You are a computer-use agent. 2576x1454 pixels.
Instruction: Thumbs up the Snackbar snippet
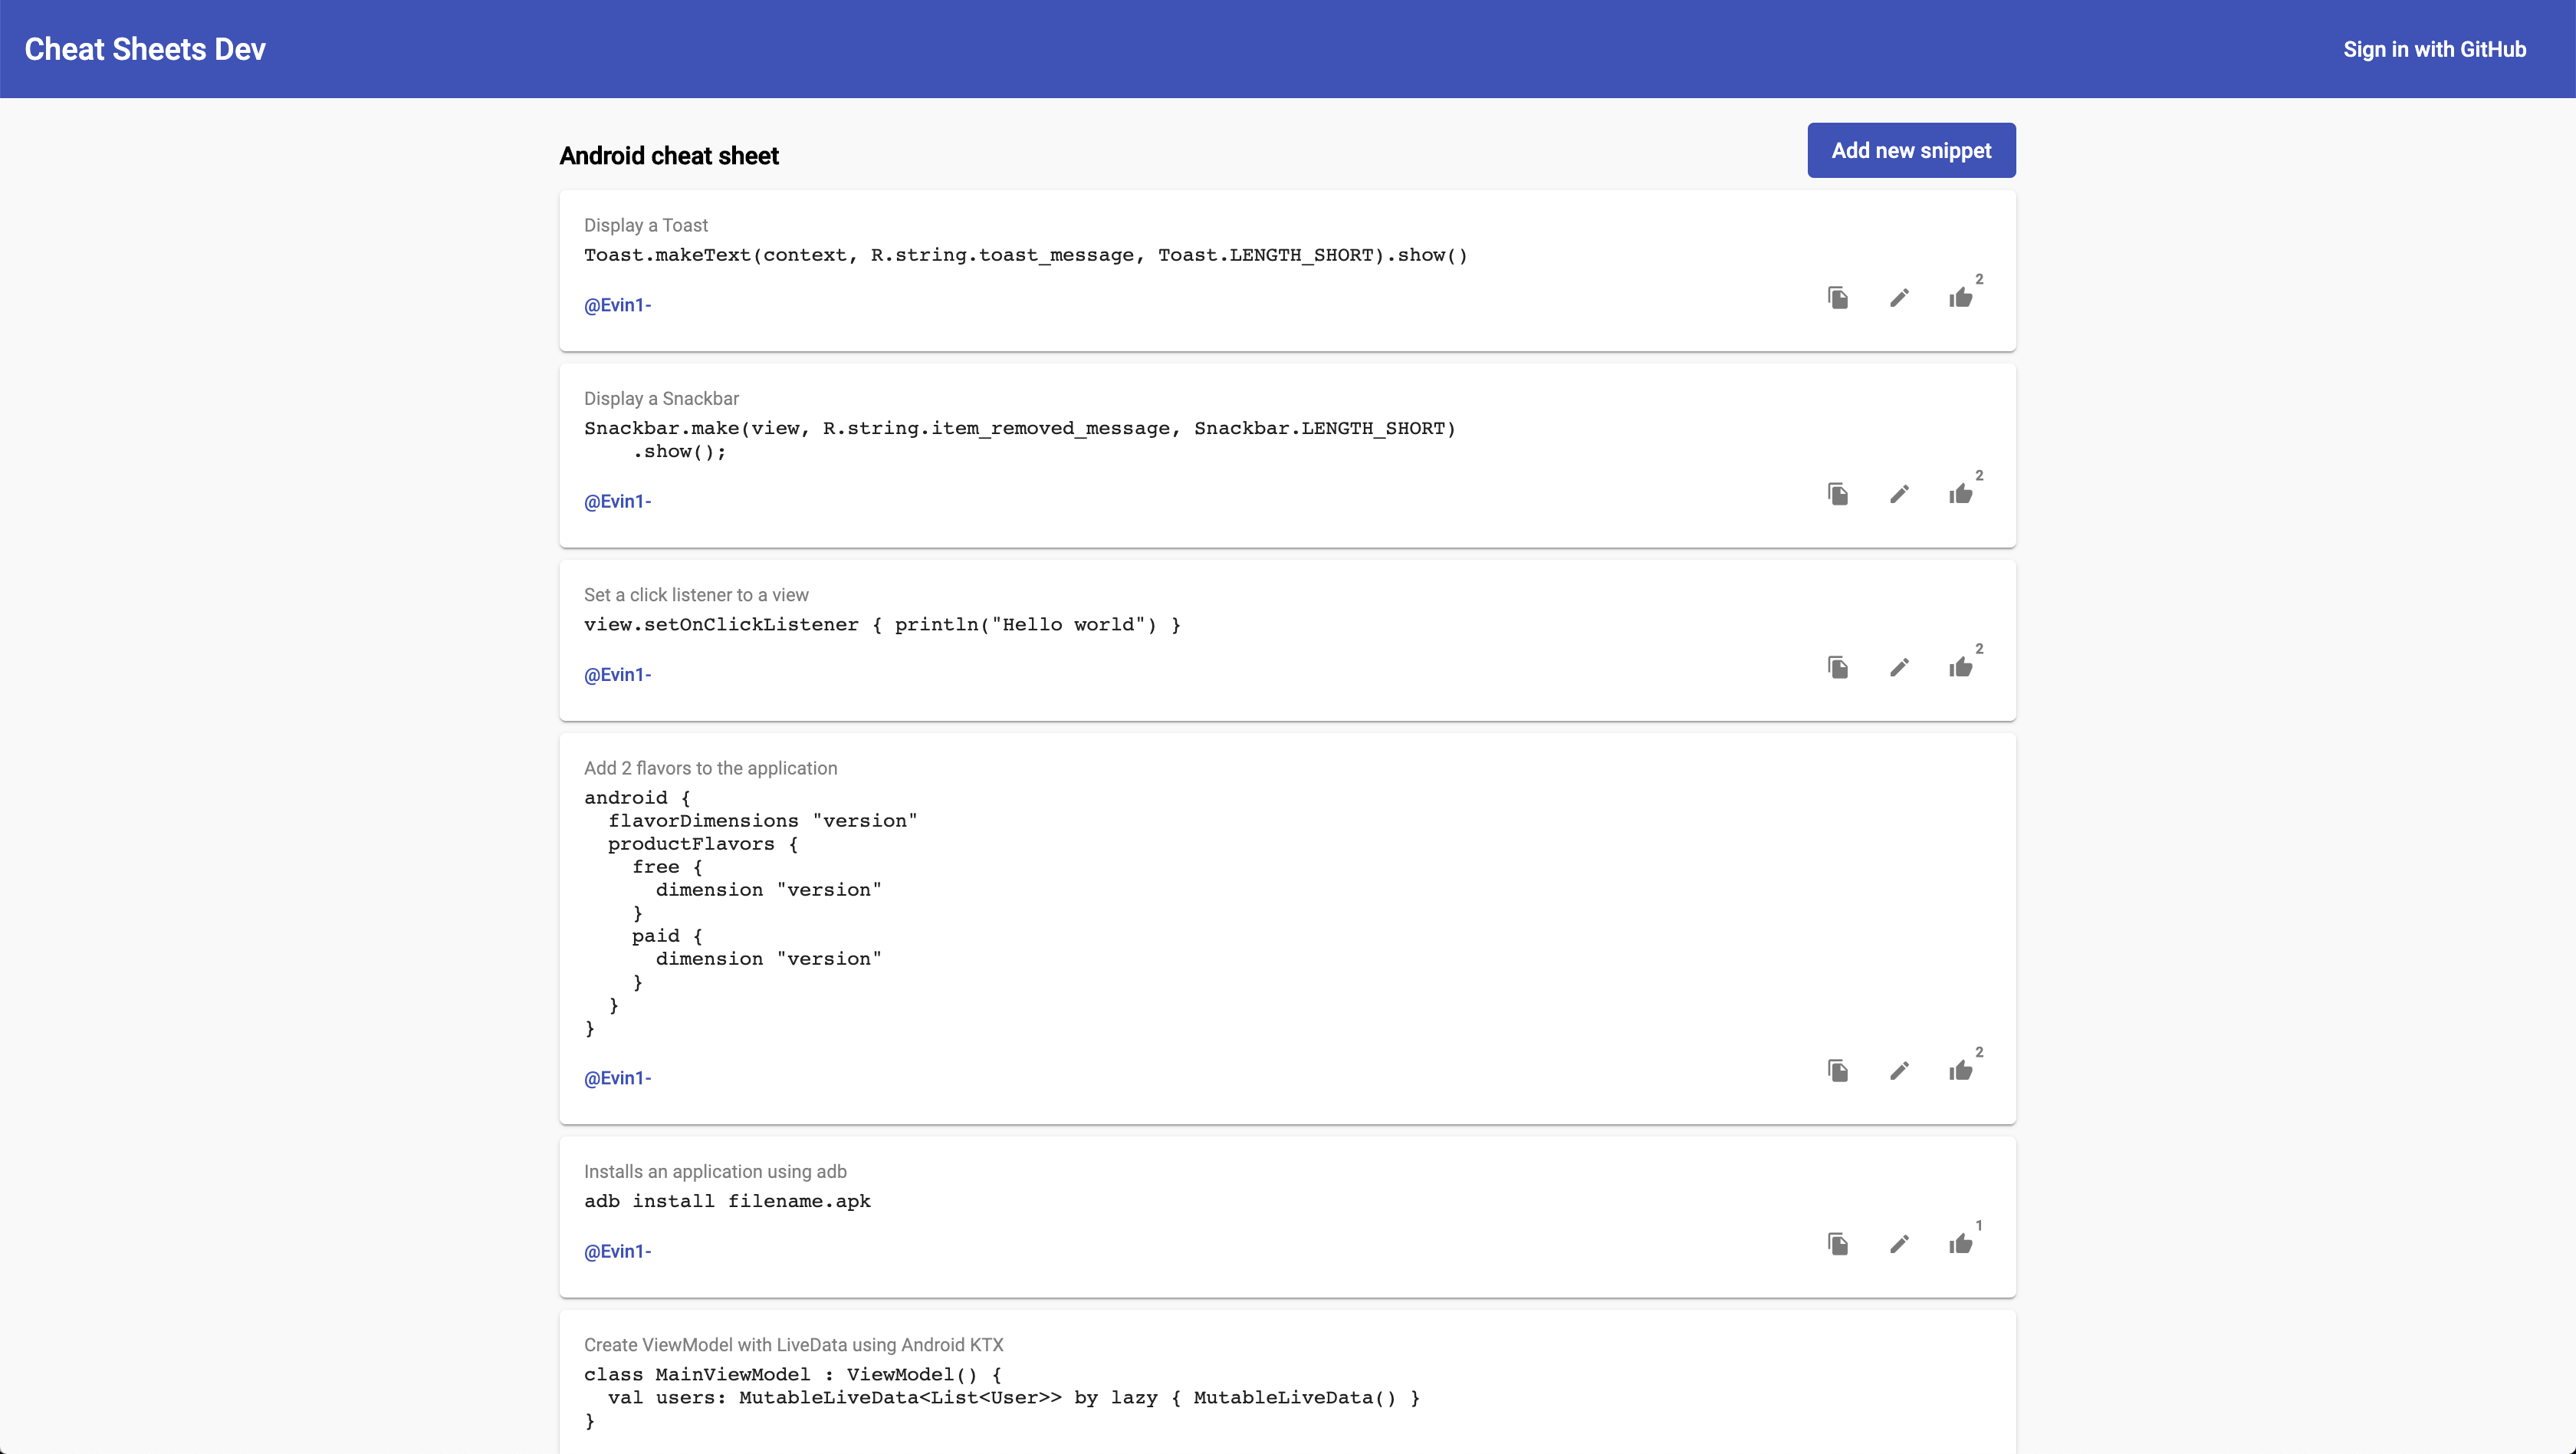click(x=1960, y=494)
